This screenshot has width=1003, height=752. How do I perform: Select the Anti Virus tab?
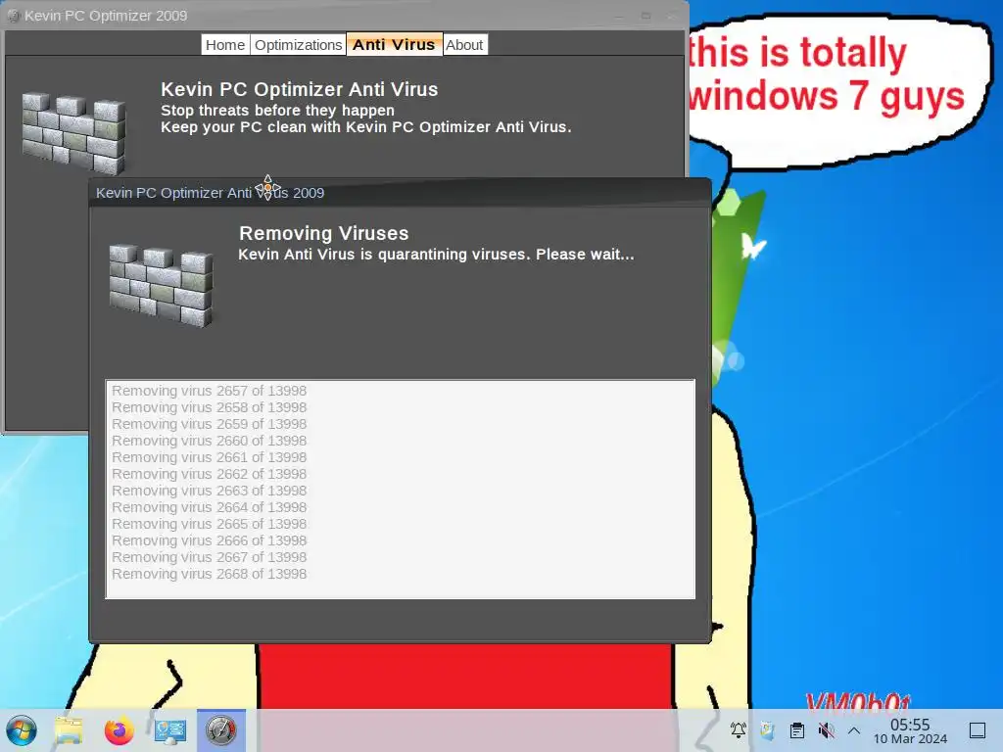click(394, 45)
